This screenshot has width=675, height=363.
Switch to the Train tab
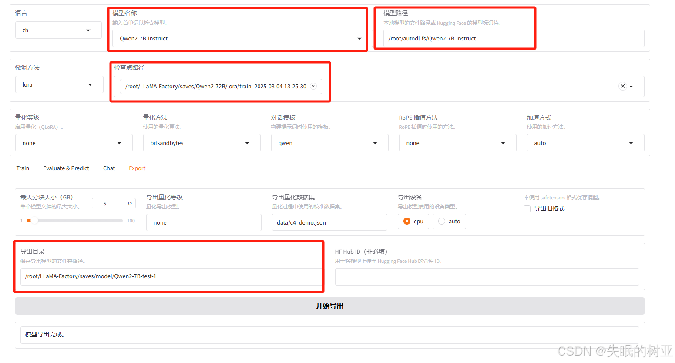coord(23,168)
